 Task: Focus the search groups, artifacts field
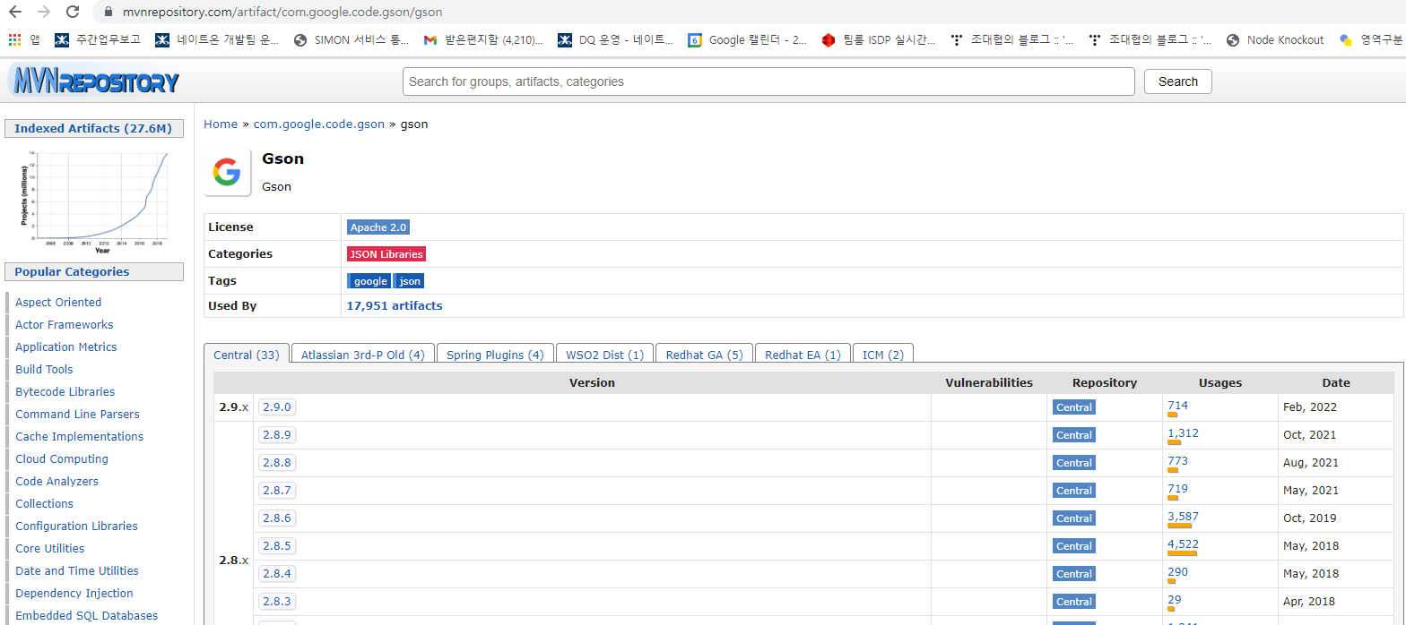click(x=768, y=81)
